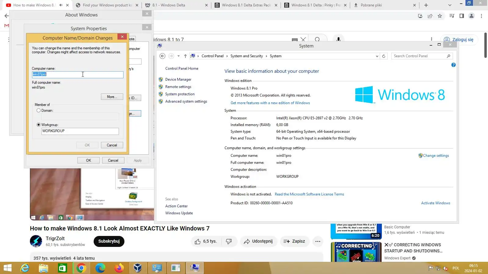
Task: Open the help icon in System window
Action: coord(454,65)
